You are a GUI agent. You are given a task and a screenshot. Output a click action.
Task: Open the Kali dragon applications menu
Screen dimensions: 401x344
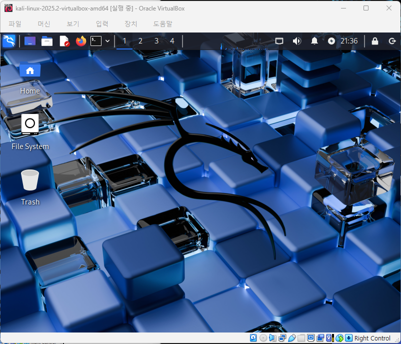9,41
